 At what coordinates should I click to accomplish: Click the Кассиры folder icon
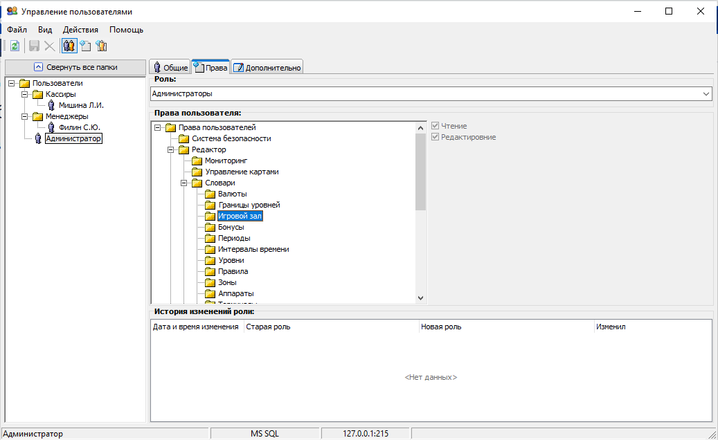click(x=37, y=94)
